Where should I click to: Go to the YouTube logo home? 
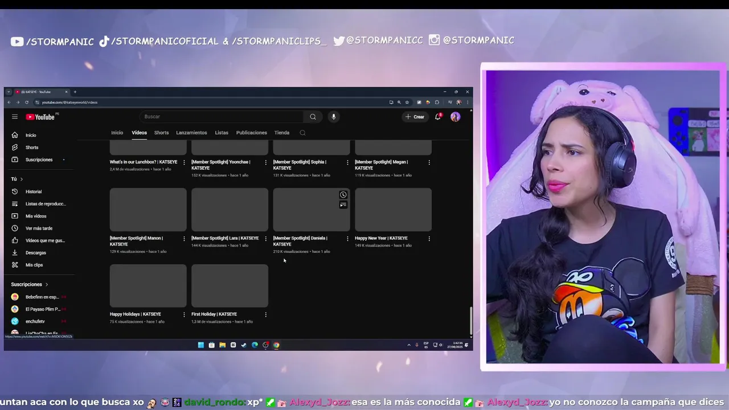click(40, 117)
